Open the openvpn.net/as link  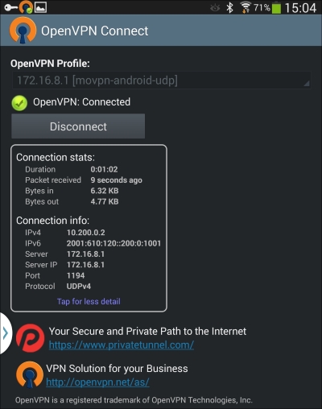point(97,382)
